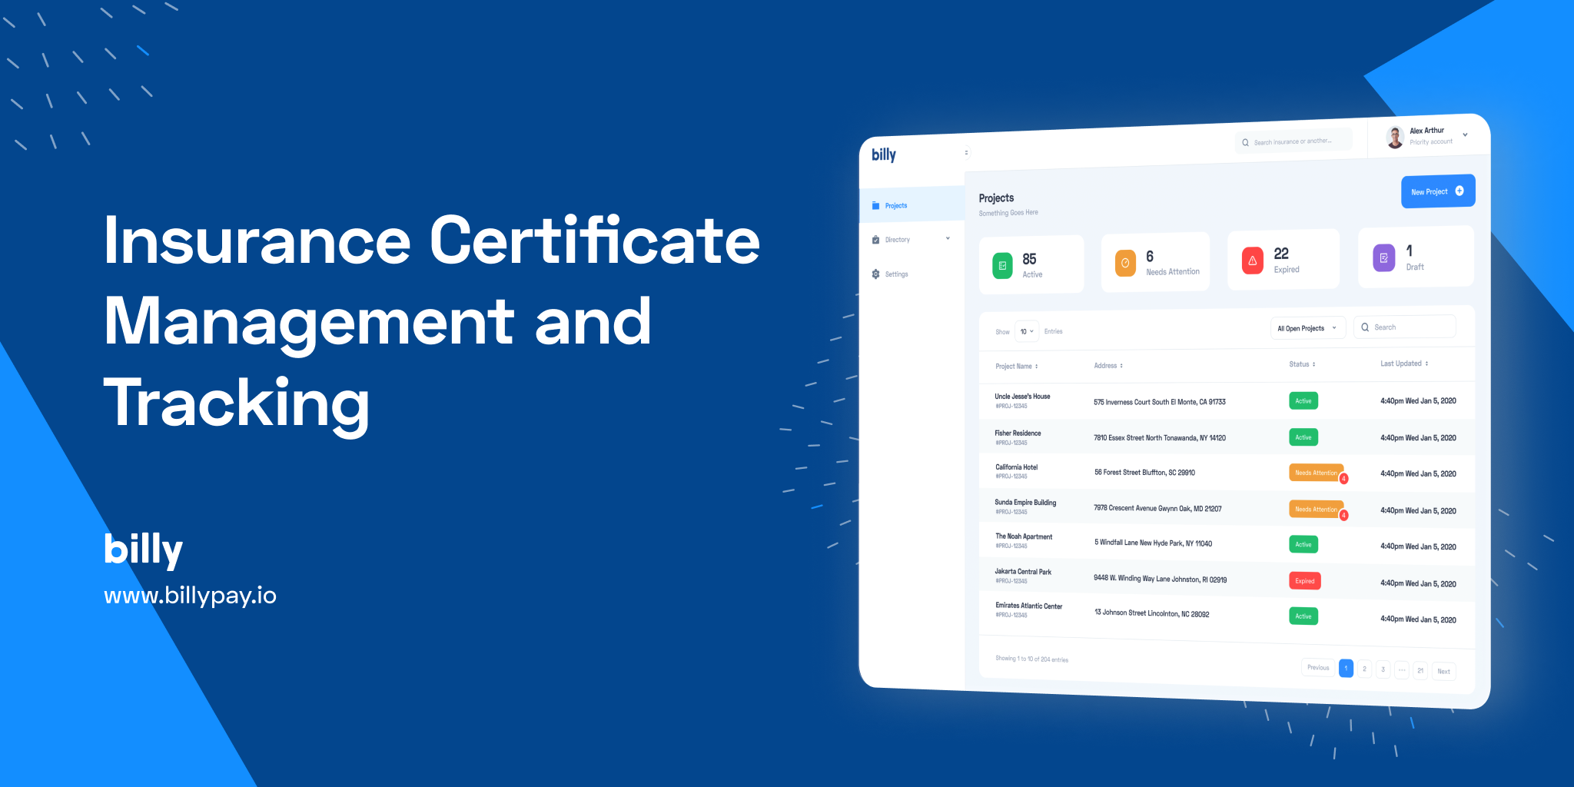
Task: Click the 6 Needs Attention summary card
Action: pyautogui.click(x=1155, y=262)
